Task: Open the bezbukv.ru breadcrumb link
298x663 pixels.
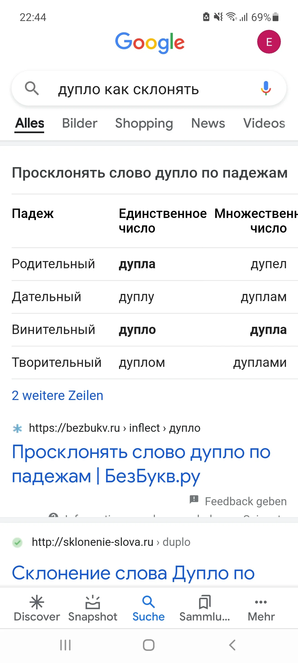Action: tap(114, 428)
